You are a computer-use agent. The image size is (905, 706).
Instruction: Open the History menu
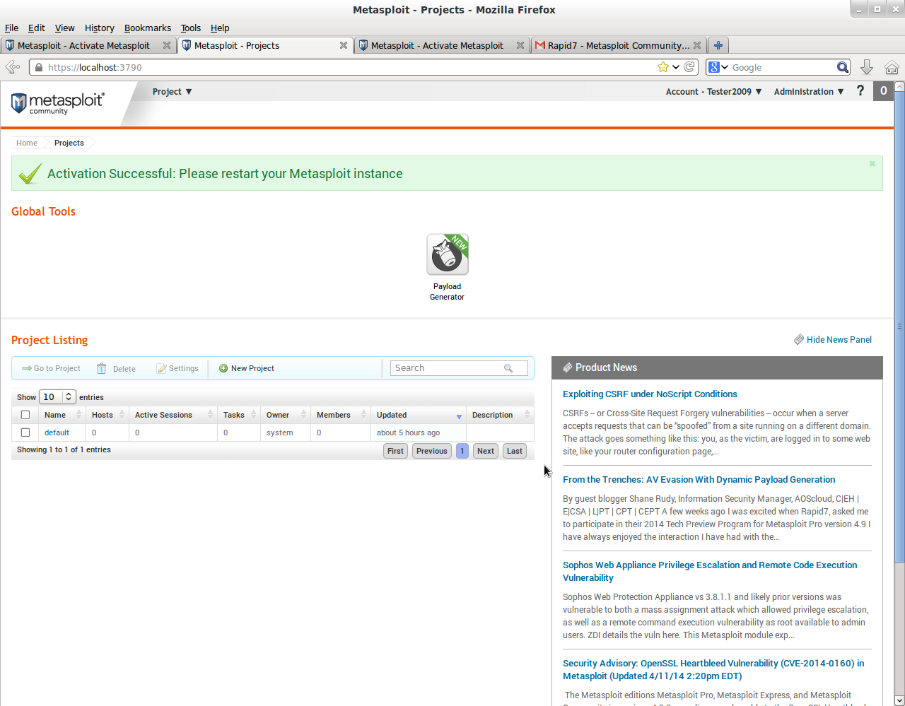click(100, 28)
